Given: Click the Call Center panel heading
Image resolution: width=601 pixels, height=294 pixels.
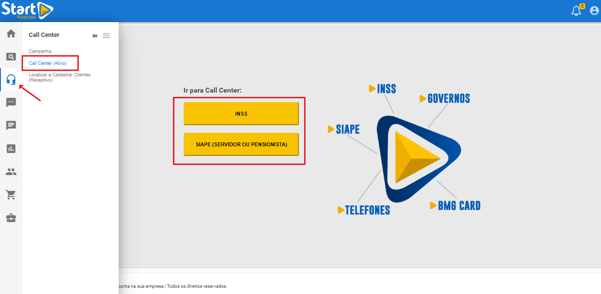Looking at the screenshot, I should (44, 35).
